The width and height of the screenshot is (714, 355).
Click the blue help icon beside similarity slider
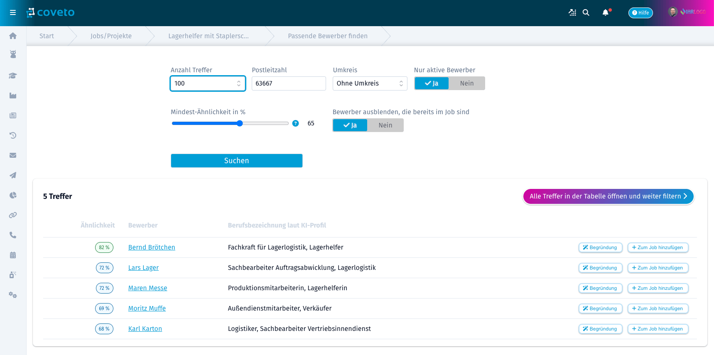pyautogui.click(x=295, y=123)
